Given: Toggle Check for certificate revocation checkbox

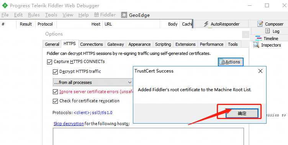Looking at the screenshot, I should 55,101.
